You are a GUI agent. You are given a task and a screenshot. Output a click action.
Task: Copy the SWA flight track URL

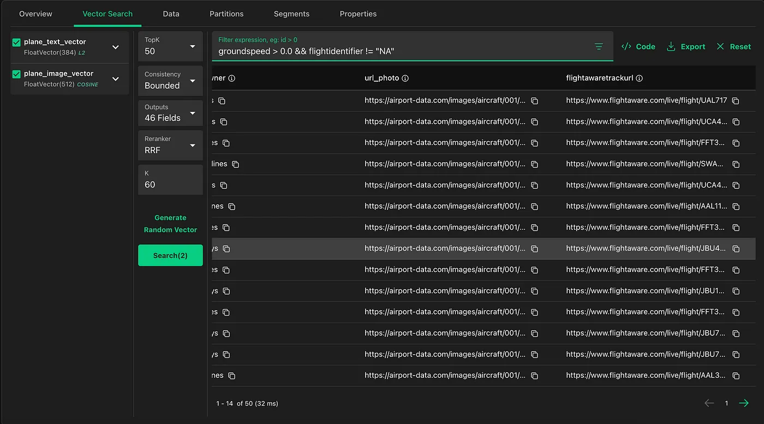click(736, 164)
